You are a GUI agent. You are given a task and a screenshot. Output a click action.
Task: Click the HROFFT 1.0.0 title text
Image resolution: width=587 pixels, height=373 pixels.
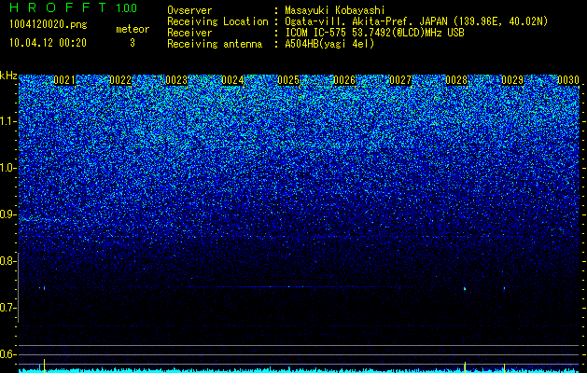(74, 7)
